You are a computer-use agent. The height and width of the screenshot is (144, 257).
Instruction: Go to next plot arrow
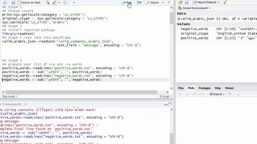[x=187, y=94]
